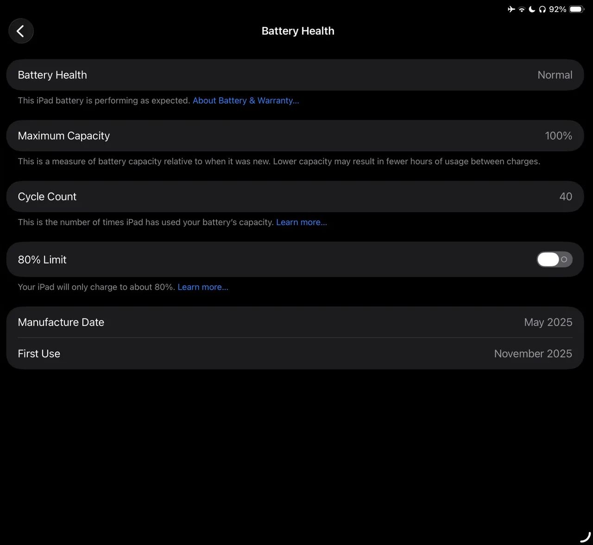This screenshot has width=593, height=545.
Task: Tap the battery level icon
Action: [x=577, y=9]
